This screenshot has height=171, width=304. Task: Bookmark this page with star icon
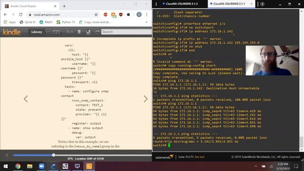pyautogui.click(x=96, y=15)
